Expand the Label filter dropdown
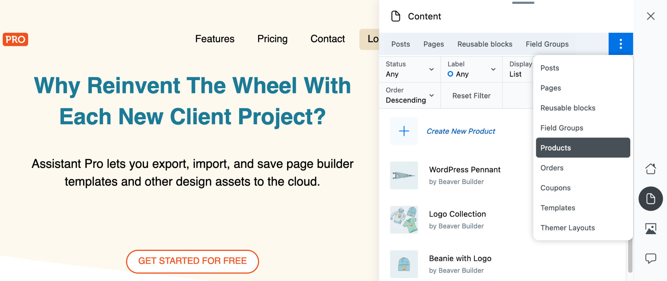 [x=471, y=69]
